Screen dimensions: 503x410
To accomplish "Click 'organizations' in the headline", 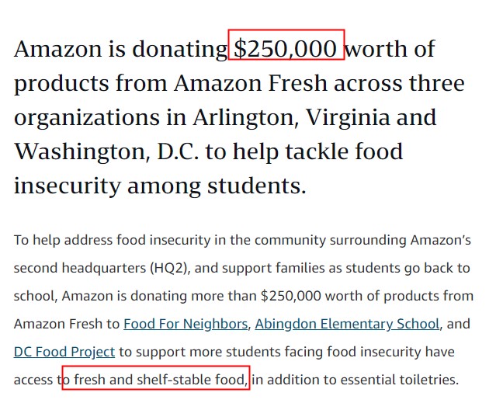I will (x=87, y=119).
